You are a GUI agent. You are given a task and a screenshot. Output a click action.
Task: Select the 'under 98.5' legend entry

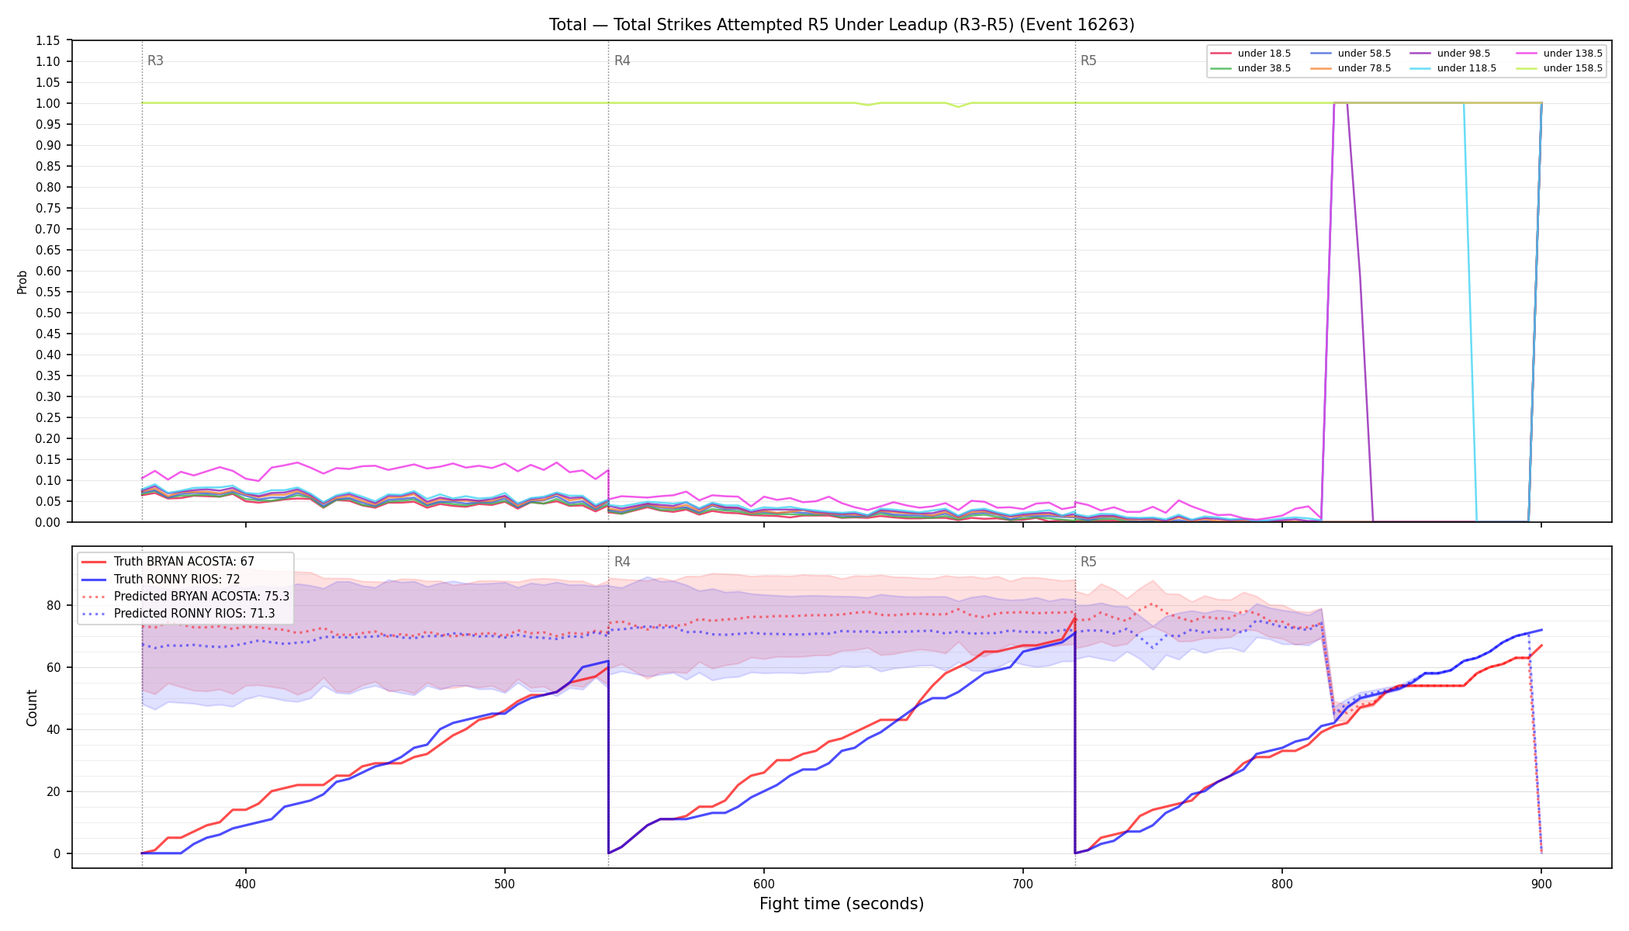1450,54
